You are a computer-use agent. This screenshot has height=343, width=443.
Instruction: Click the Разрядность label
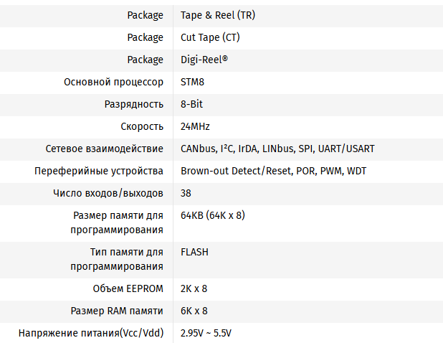(134, 104)
